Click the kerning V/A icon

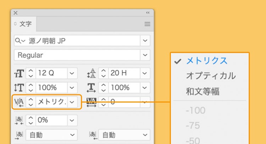[x=19, y=102]
